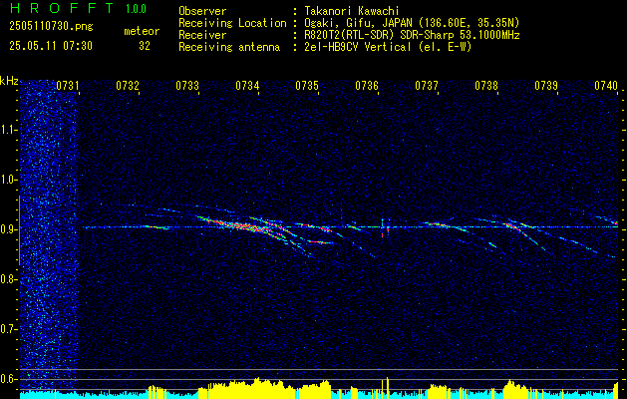The height and width of the screenshot is (399, 627).
Task: Click the Receiving antenna label
Action: click(229, 47)
